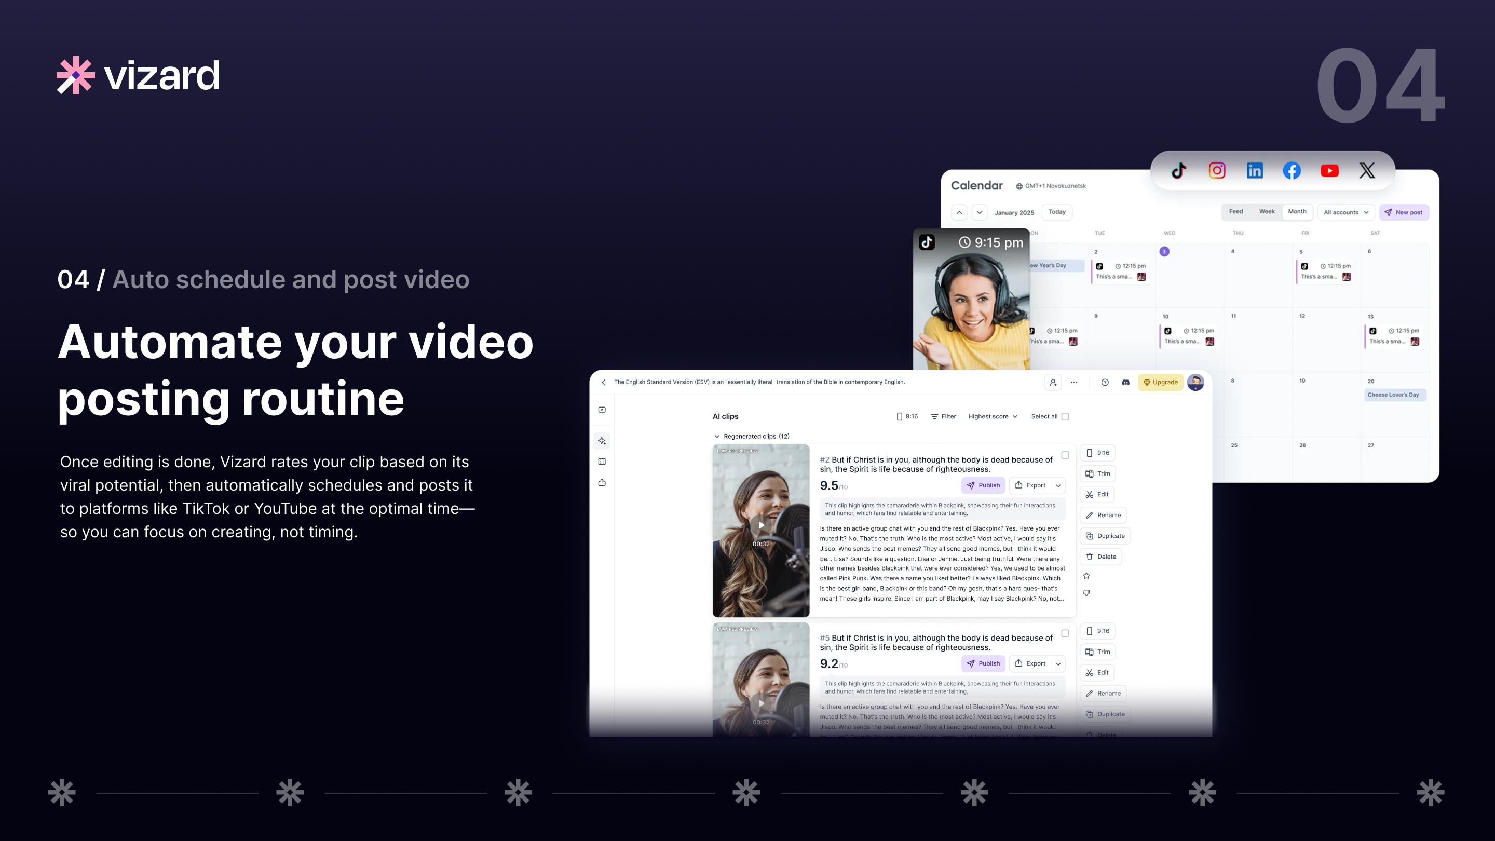
Task: Check the Select all checkbox
Action: point(1065,416)
